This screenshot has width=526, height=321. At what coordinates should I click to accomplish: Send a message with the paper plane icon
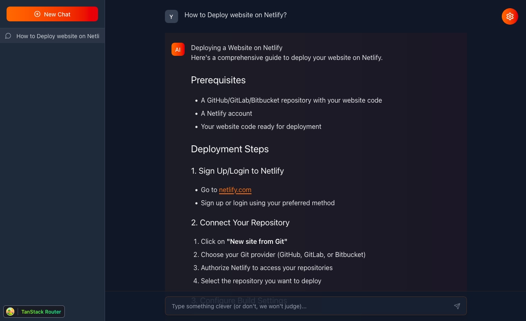pyautogui.click(x=457, y=306)
